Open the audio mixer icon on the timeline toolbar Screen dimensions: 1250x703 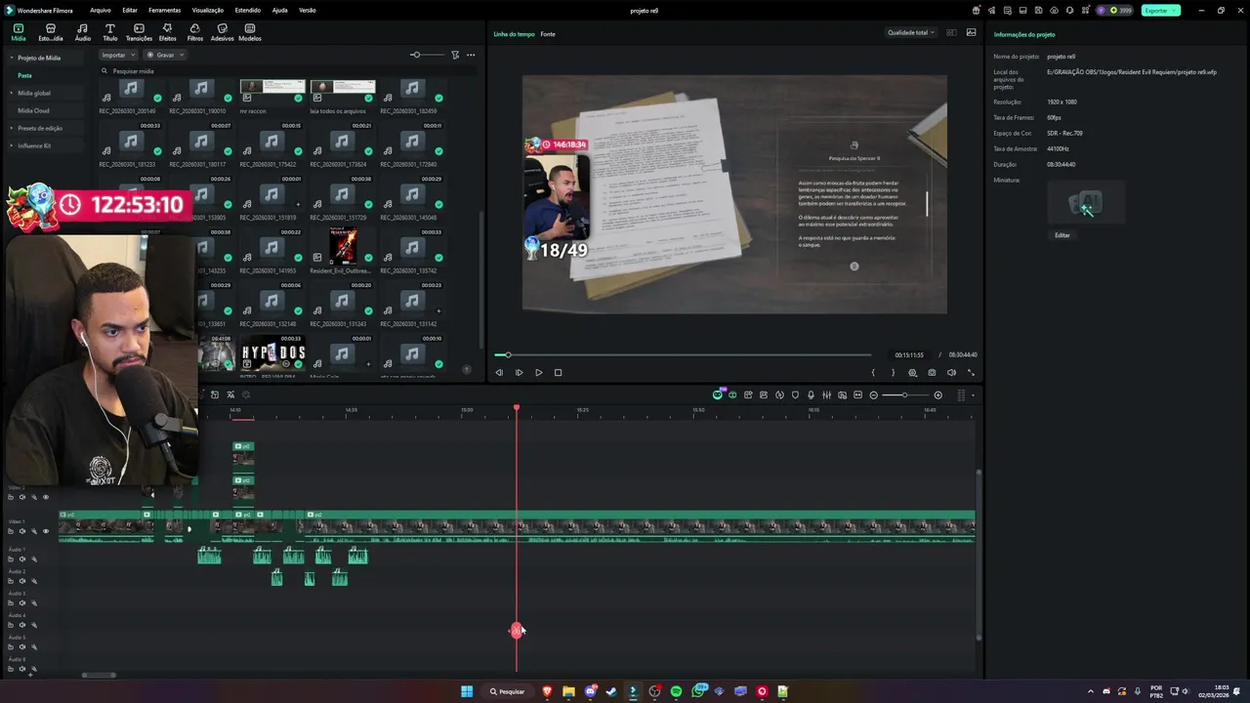pyautogui.click(x=826, y=394)
